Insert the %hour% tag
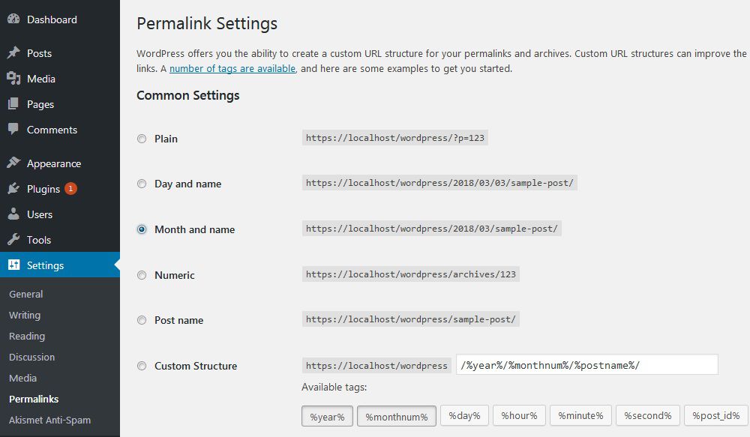Screen dimensions: 750x437 click(519, 415)
